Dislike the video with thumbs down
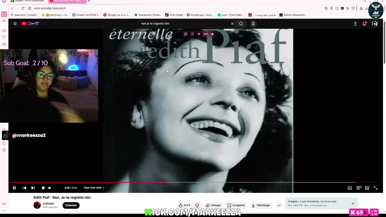This screenshot has height=217, width=386. 197,205
